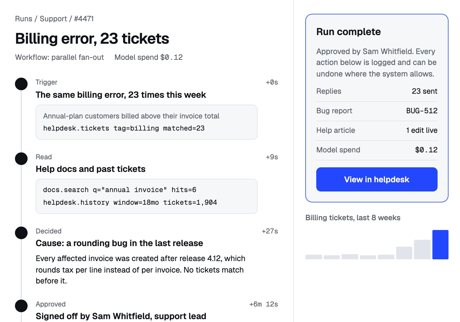Click the '23 sent' replies value
This screenshot has height=322, width=460.
(425, 91)
